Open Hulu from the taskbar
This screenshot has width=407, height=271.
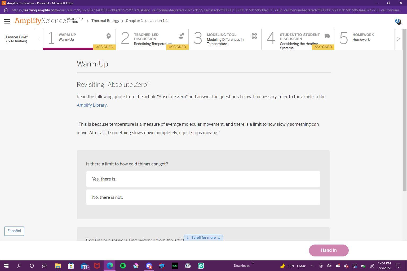[x=175, y=266]
